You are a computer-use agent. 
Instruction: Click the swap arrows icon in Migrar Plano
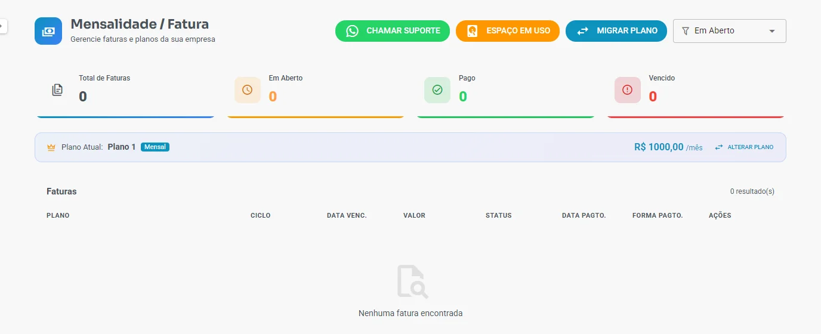tap(583, 30)
